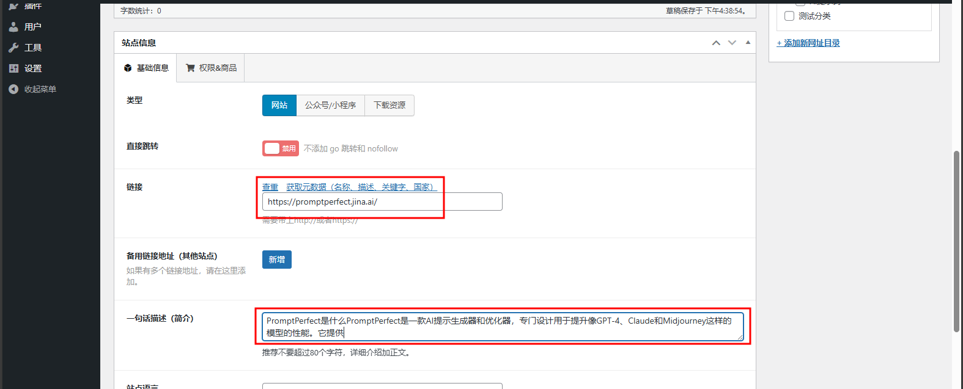Click 字数统计: 0 text
963x389 pixels.
[x=141, y=11]
